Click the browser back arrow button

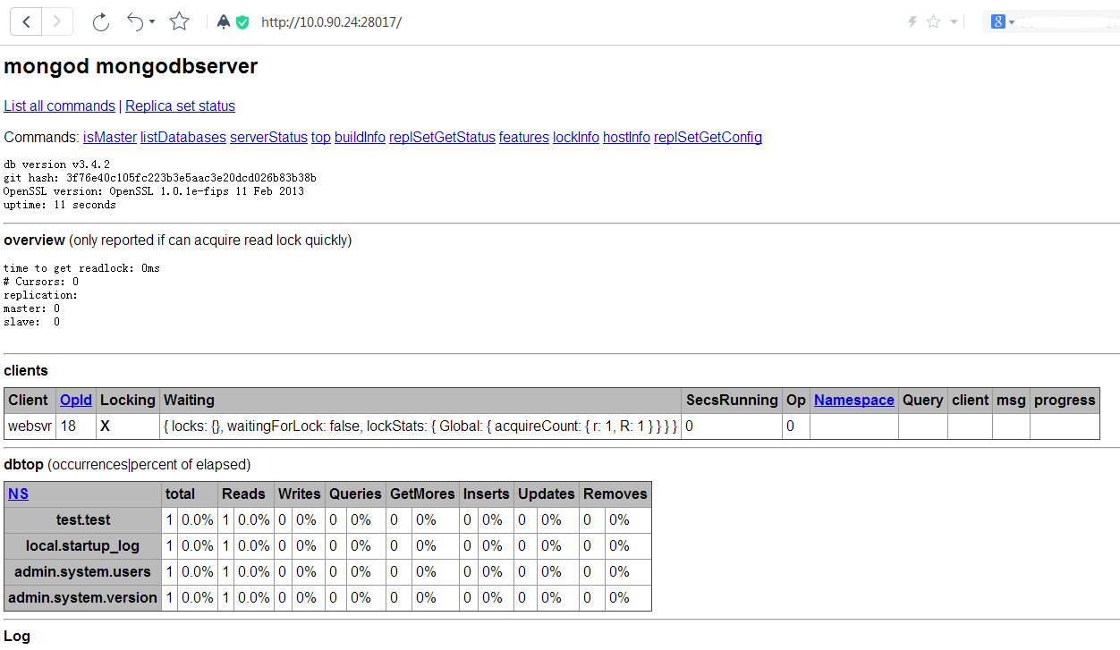pyautogui.click(x=26, y=21)
